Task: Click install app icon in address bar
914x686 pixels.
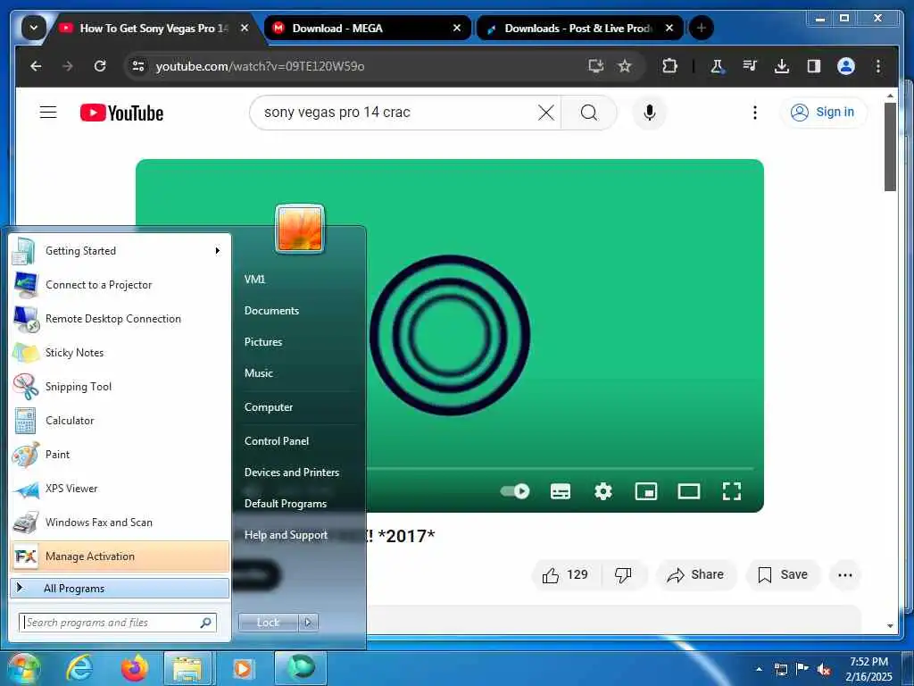Action: point(595,66)
